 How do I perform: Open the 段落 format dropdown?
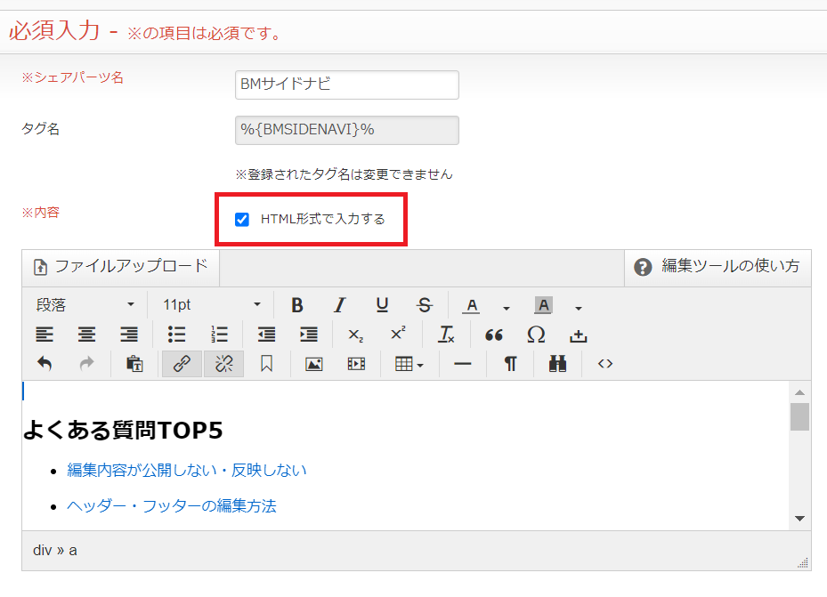[85, 305]
